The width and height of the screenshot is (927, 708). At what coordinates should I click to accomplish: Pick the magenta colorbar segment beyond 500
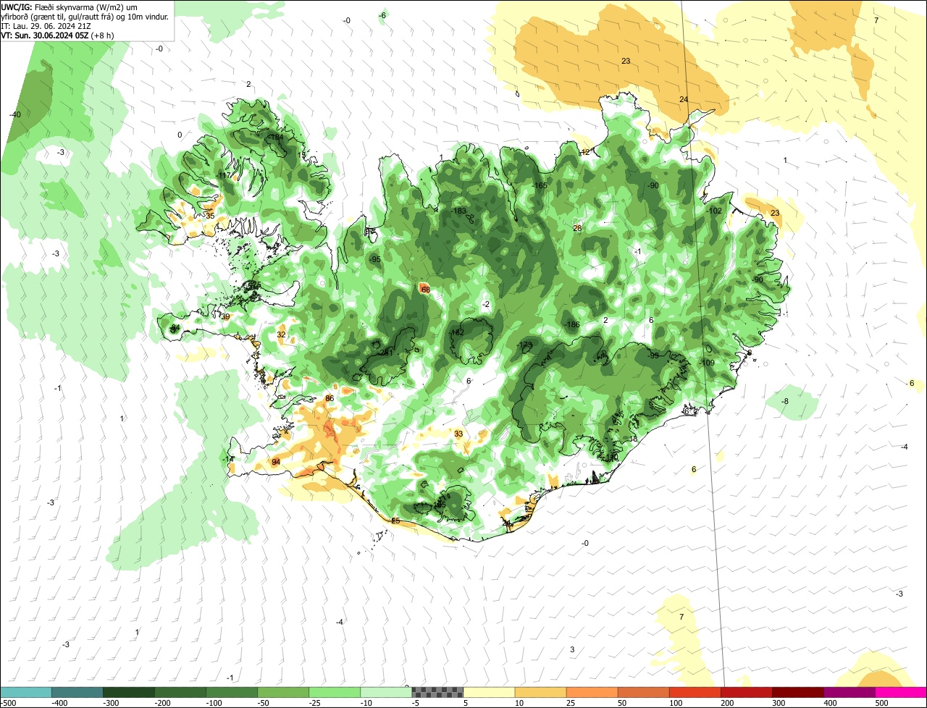tap(901, 692)
